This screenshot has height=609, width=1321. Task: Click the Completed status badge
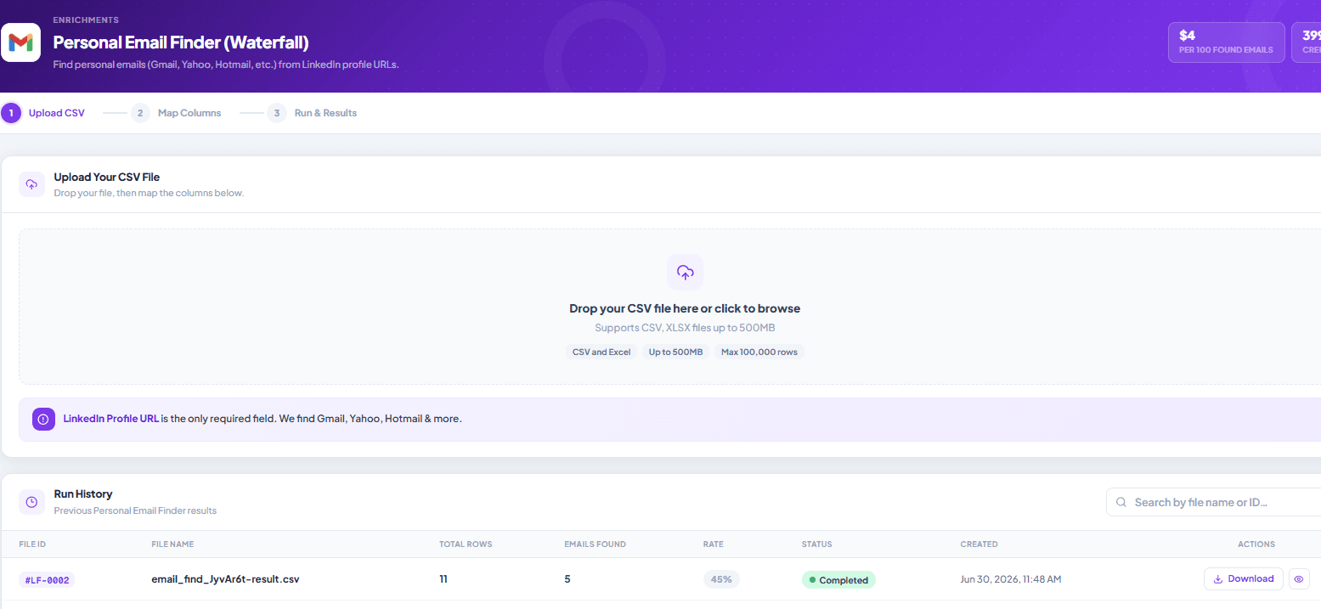(x=838, y=580)
